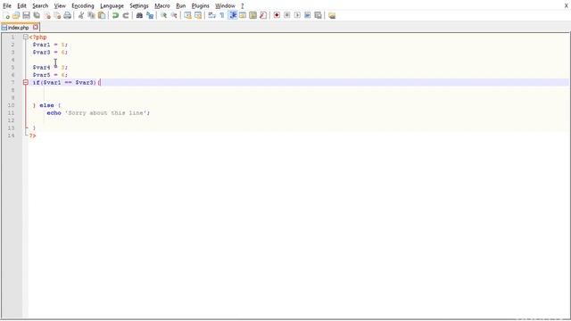This screenshot has width=571, height=321.
Task: Click line number 14 in the margin
Action: (x=12, y=136)
